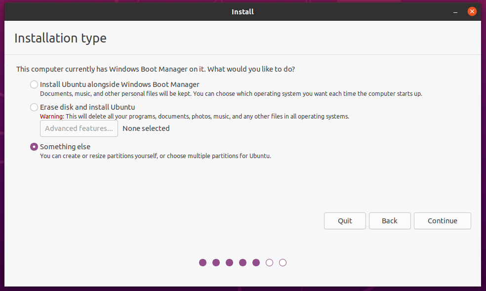
Task: Click the fifth filled progress dot
Action: click(256, 262)
